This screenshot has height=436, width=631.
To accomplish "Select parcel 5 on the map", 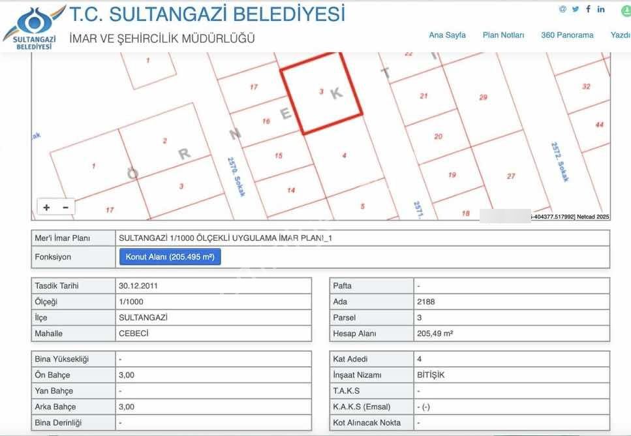I will tap(362, 206).
